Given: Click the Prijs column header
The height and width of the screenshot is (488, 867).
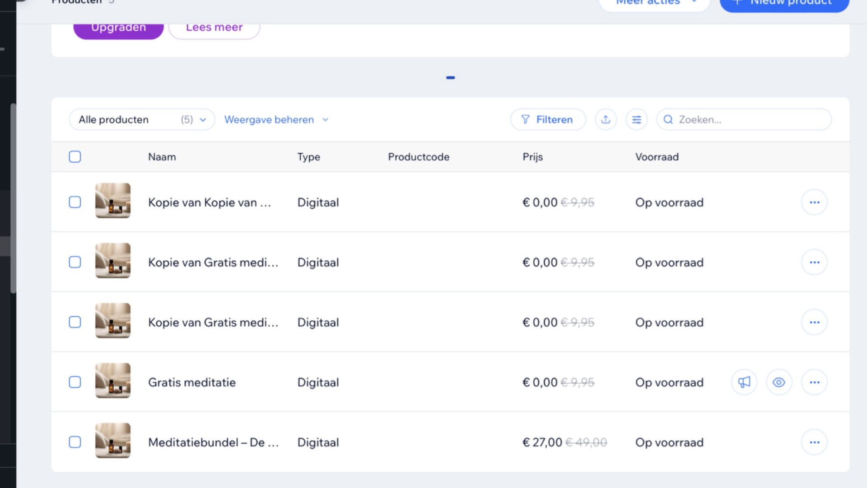Looking at the screenshot, I should (532, 156).
